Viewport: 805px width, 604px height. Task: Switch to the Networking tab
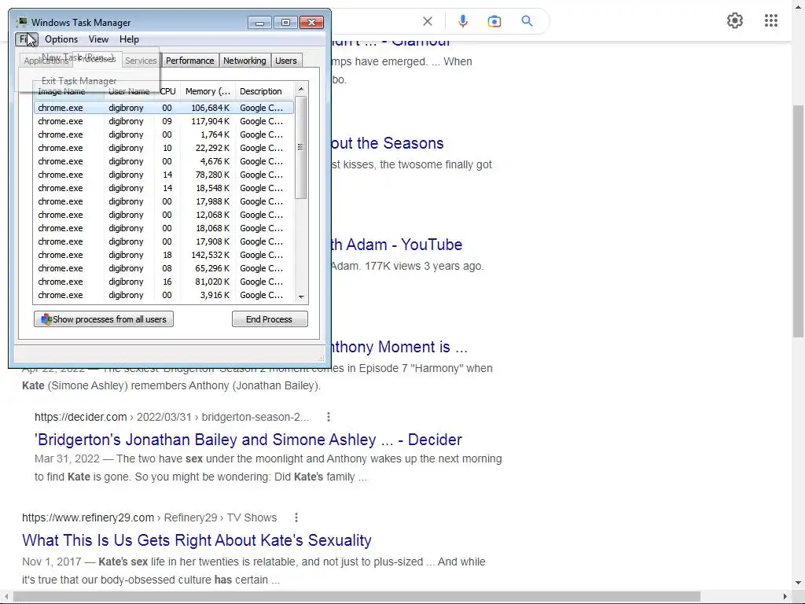point(244,61)
